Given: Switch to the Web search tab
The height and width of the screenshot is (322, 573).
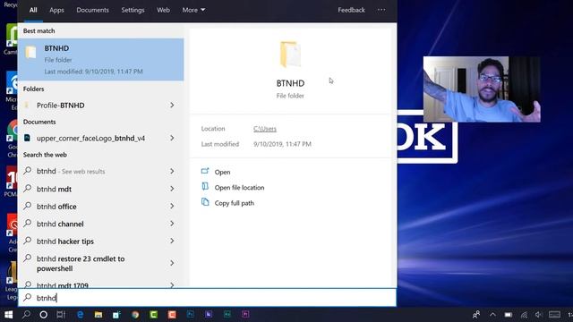Looking at the screenshot, I should tap(163, 10).
